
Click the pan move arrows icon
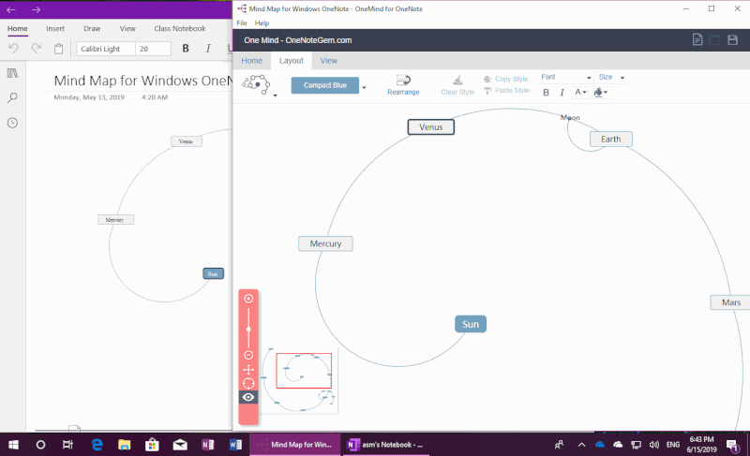[248, 370]
